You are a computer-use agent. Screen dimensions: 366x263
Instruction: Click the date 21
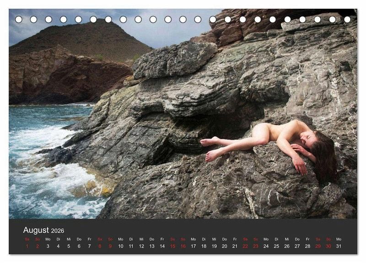click(x=235, y=246)
